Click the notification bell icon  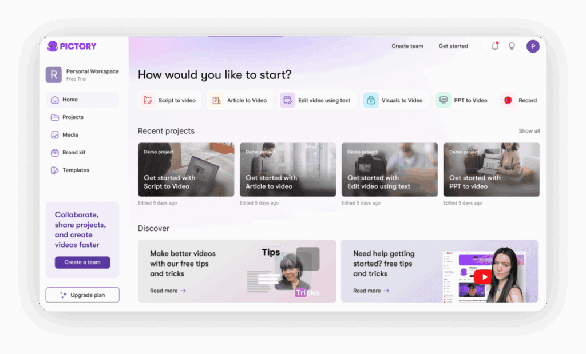pos(495,46)
